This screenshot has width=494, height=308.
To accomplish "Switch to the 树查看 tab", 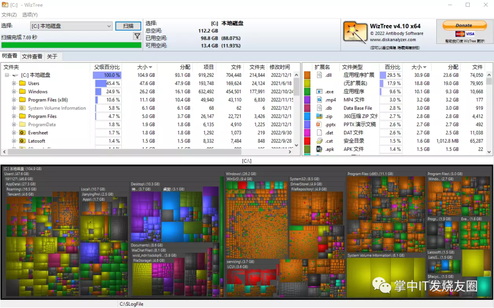I will pos(10,56).
